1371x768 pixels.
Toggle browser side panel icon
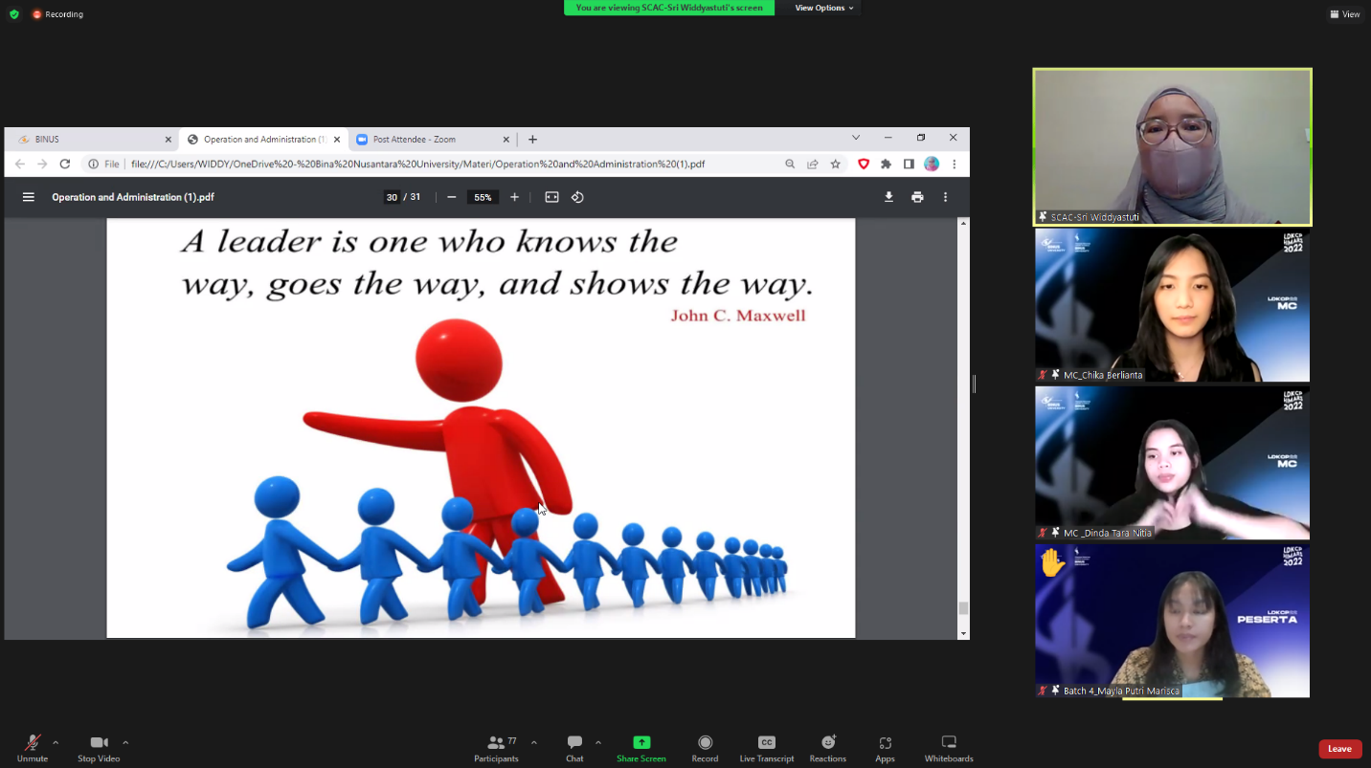[x=910, y=165]
